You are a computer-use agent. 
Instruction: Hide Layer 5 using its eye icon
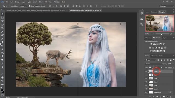tap(146, 89)
